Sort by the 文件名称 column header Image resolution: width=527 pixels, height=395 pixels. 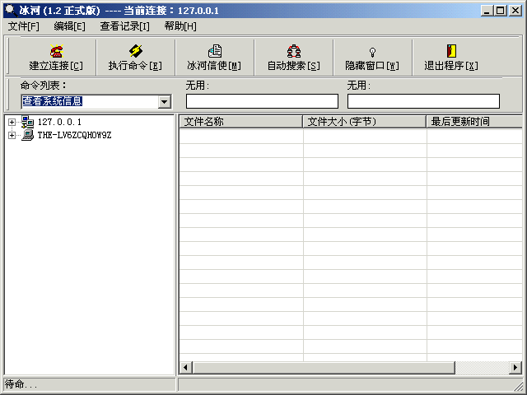tap(240, 122)
